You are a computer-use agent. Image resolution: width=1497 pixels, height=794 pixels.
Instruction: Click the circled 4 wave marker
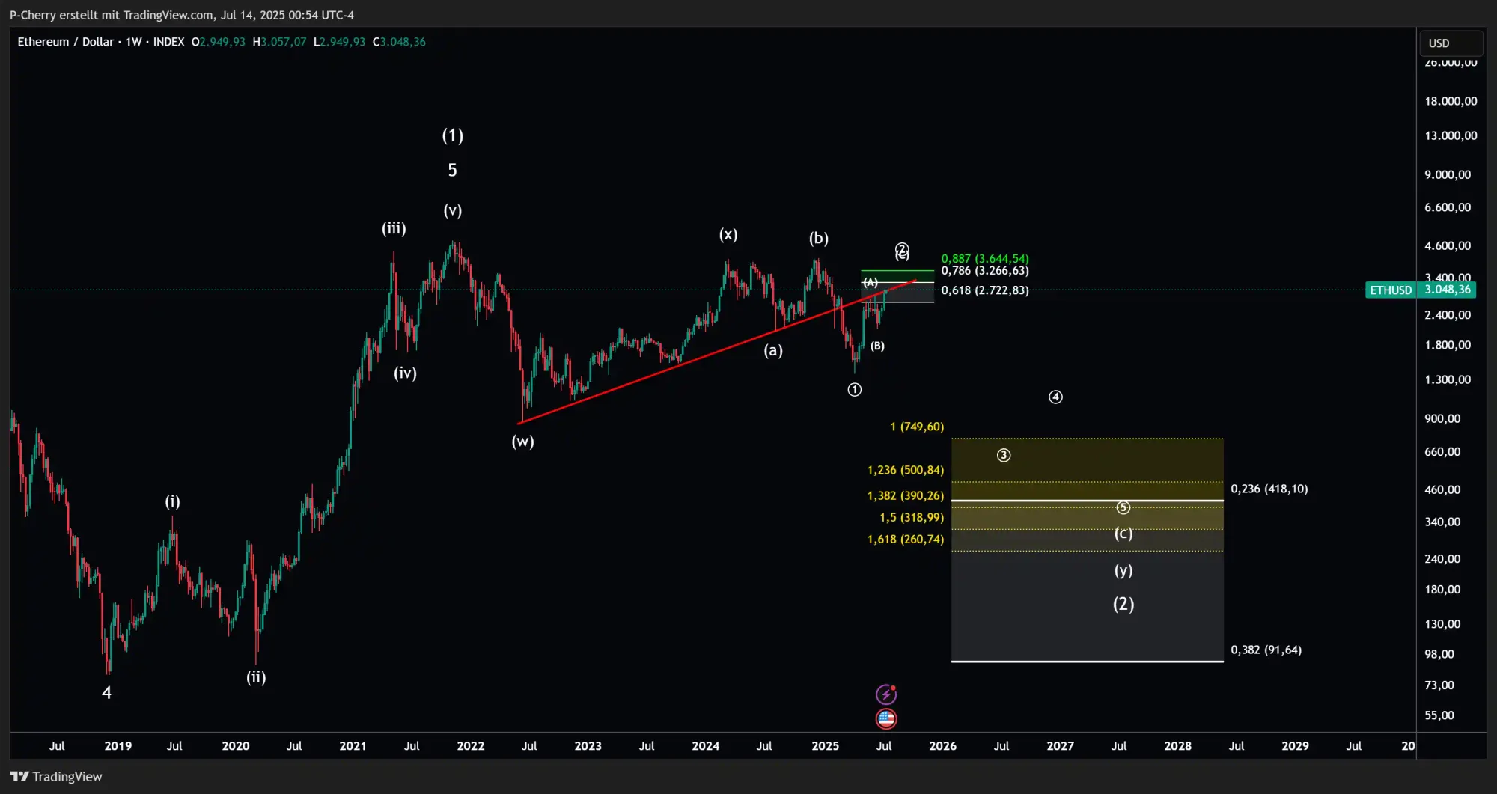1055,397
